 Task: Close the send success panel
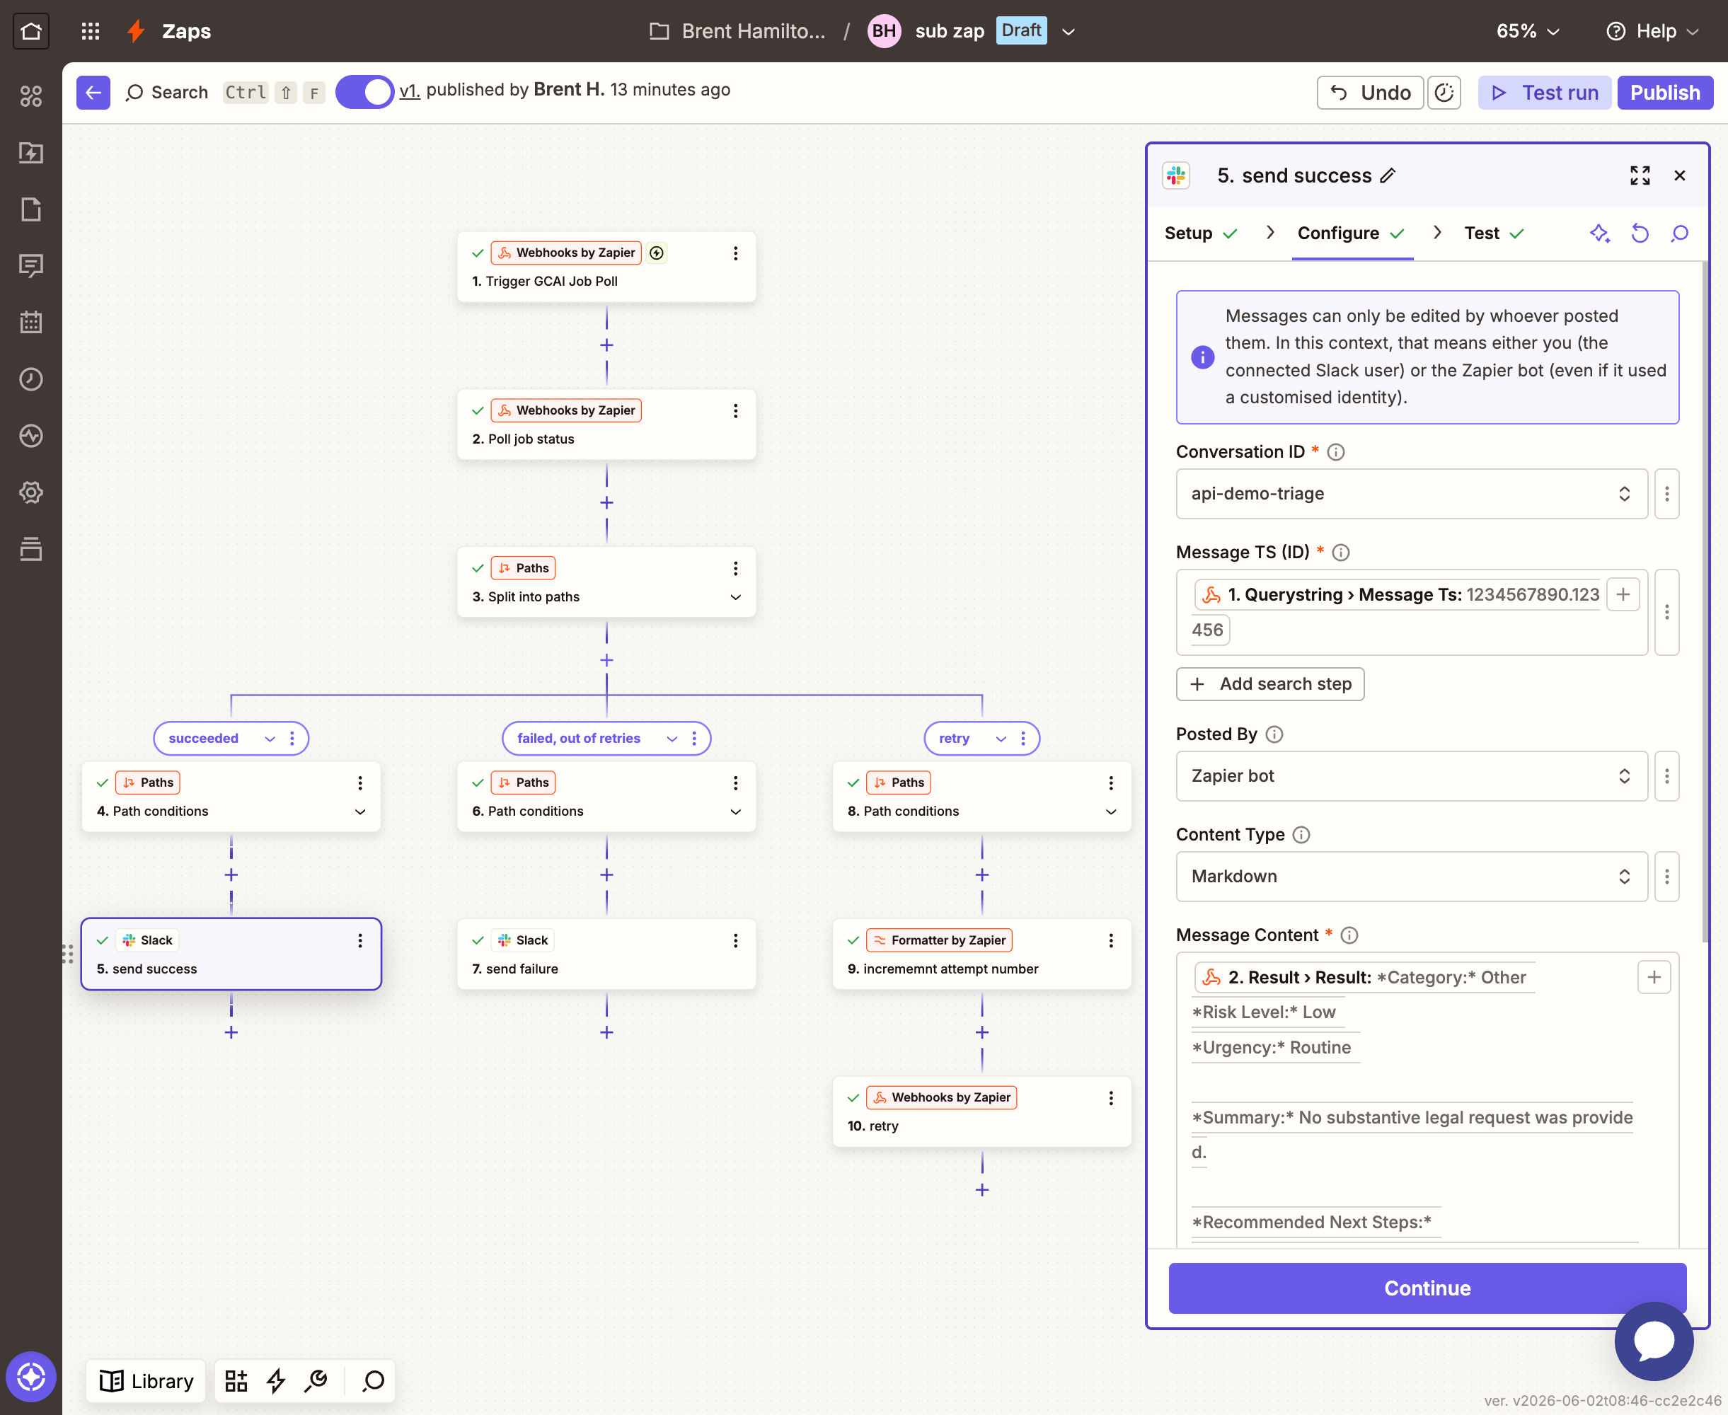pos(1680,175)
